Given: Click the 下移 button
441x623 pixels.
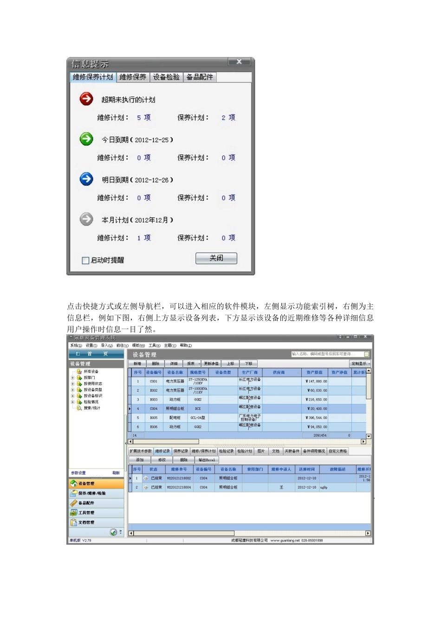Looking at the screenshot, I should click(249, 364).
